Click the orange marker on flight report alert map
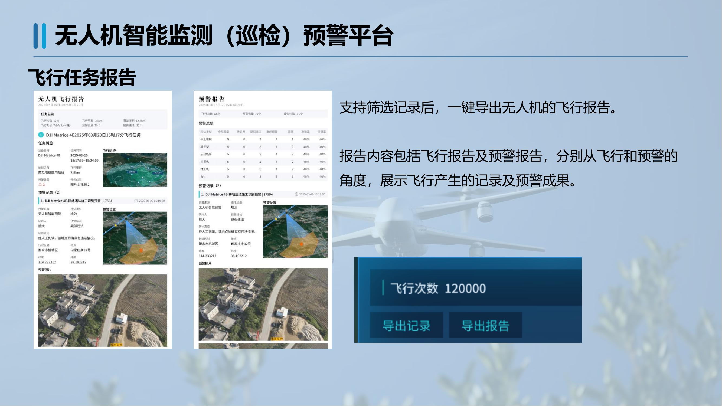The height and width of the screenshot is (406, 722). tap(141, 250)
